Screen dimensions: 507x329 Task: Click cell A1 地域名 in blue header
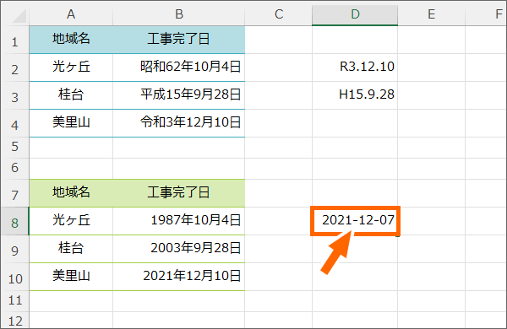click(71, 40)
